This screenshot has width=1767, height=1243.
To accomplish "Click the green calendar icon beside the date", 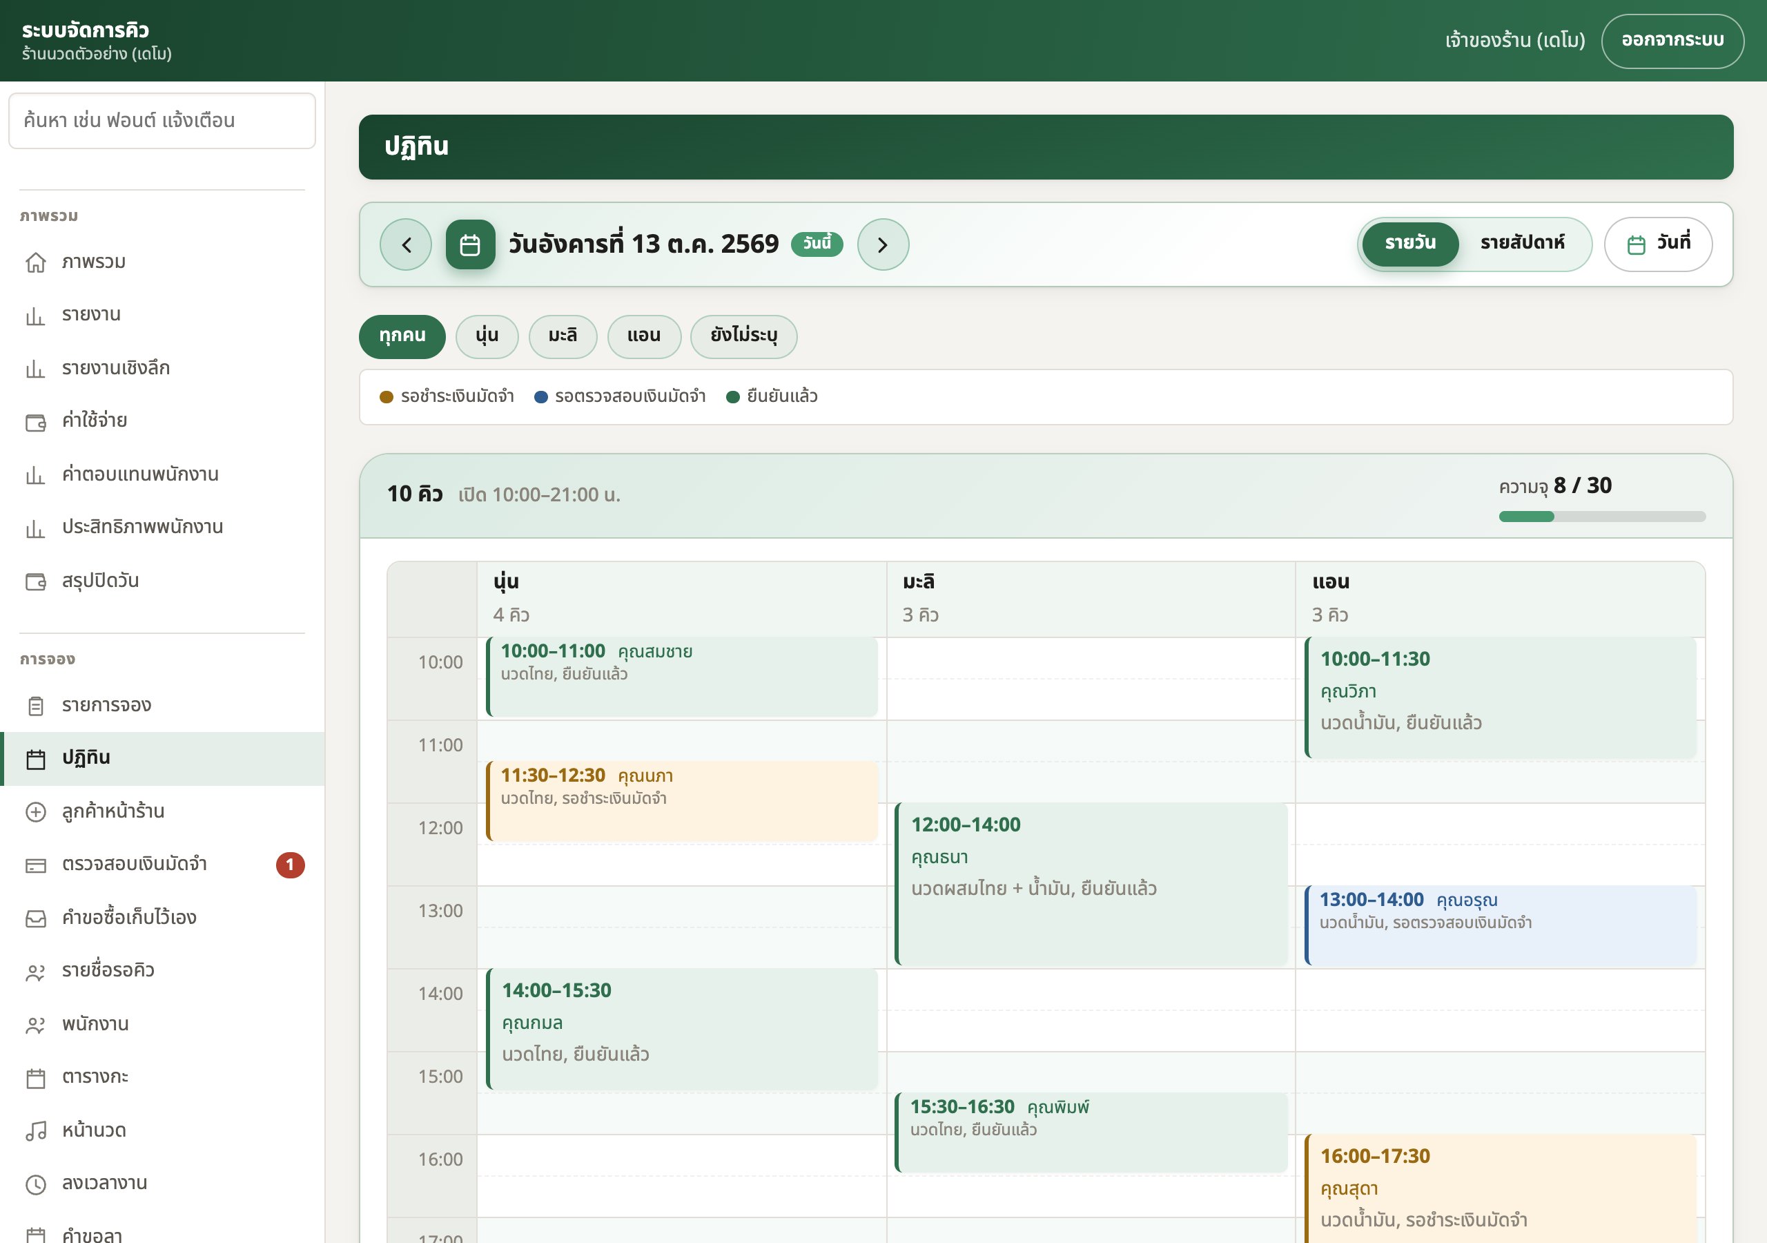I will 470,245.
